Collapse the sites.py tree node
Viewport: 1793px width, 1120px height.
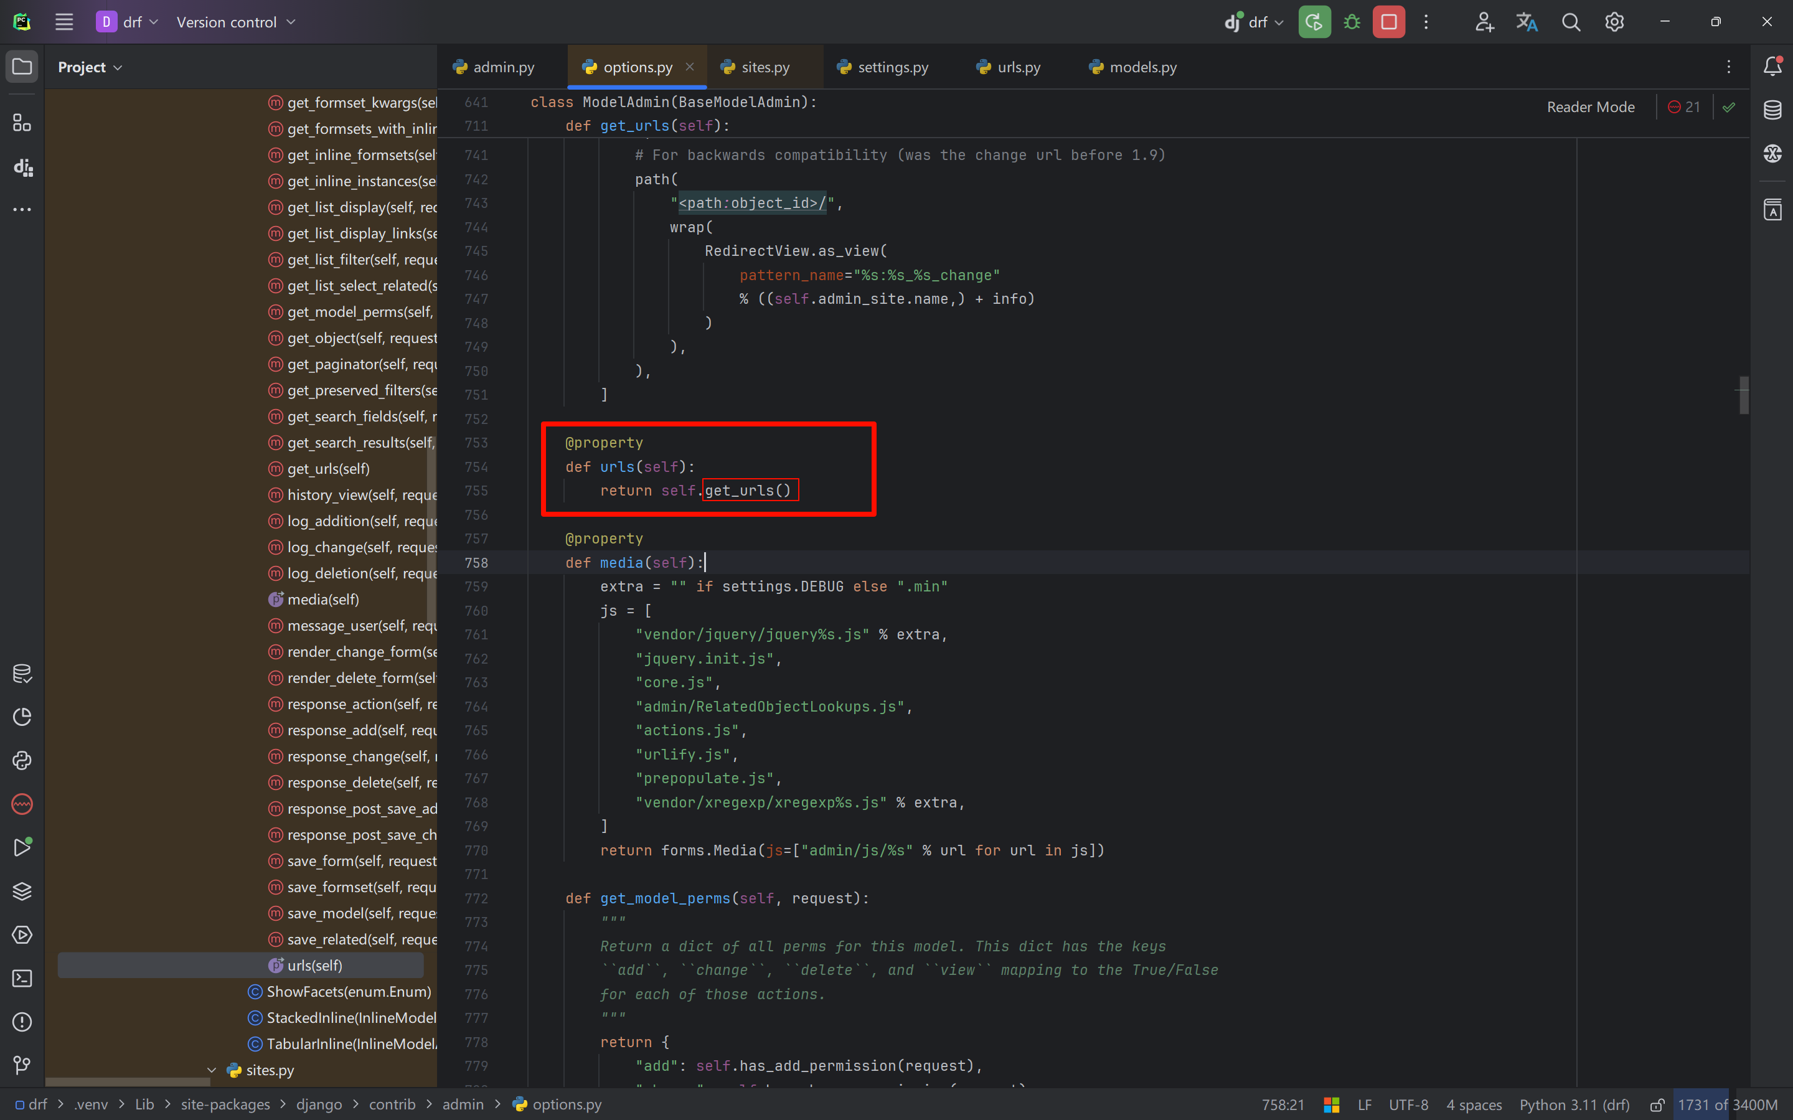click(212, 1070)
